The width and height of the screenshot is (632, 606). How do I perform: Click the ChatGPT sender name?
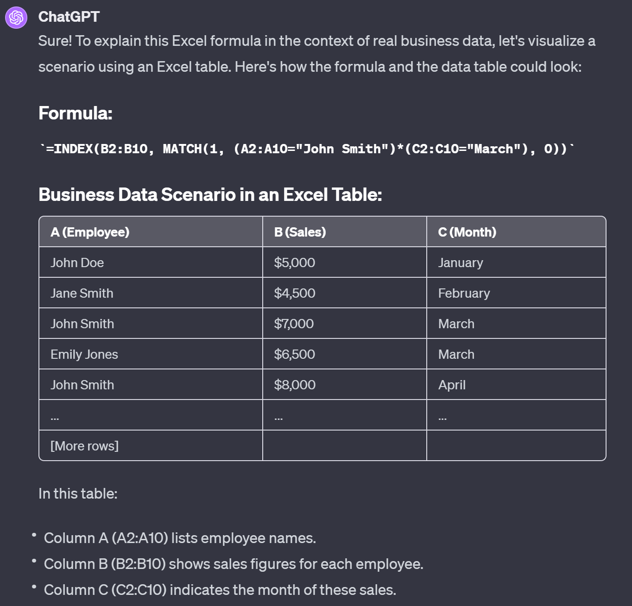(x=69, y=17)
